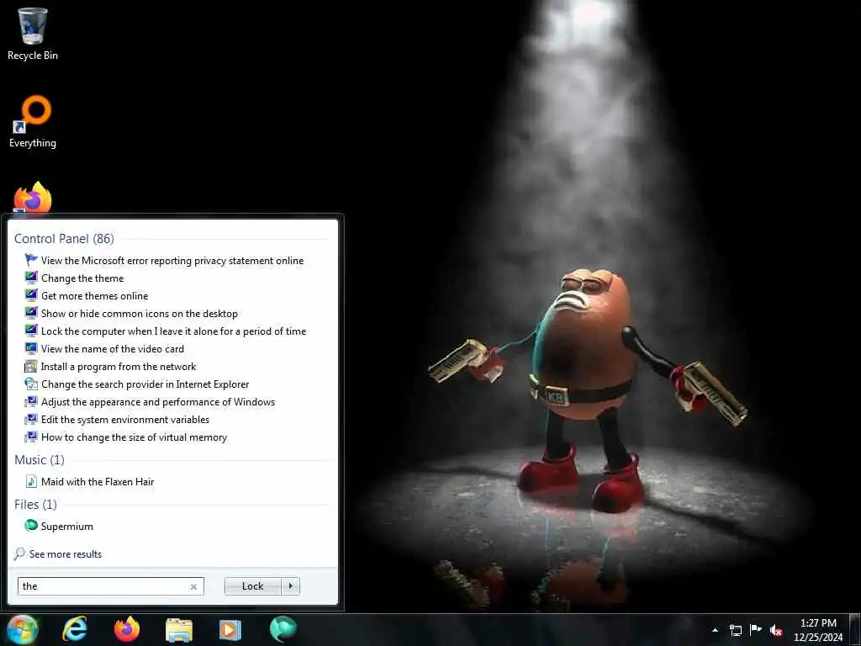This screenshot has width=861, height=646.
Task: Open Windows Explorer folder in taskbar
Action: 179,629
